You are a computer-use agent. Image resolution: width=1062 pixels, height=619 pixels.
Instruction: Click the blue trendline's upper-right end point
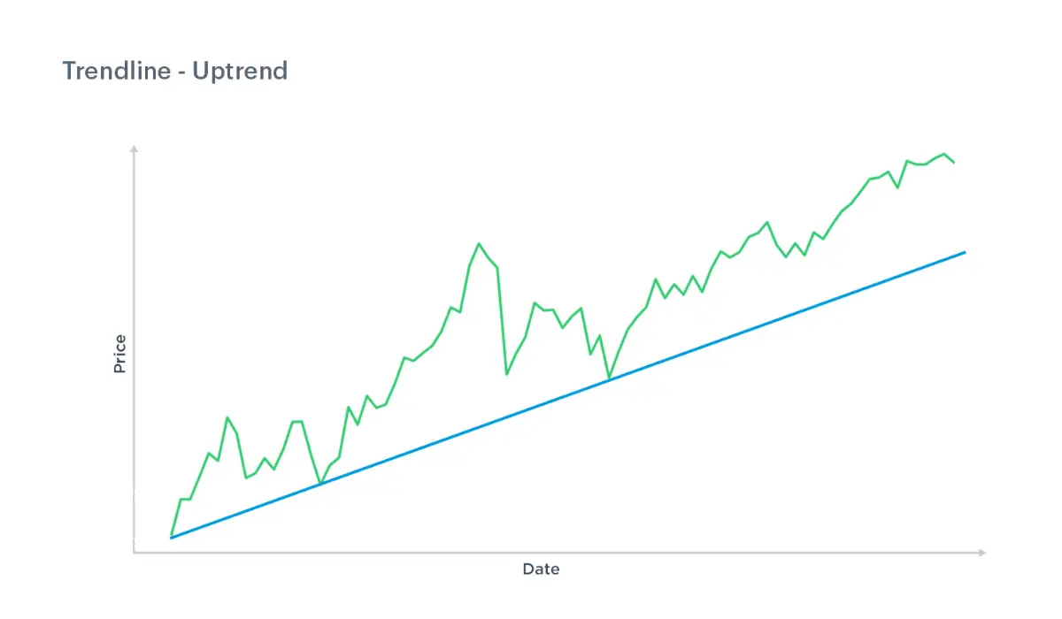(x=965, y=252)
